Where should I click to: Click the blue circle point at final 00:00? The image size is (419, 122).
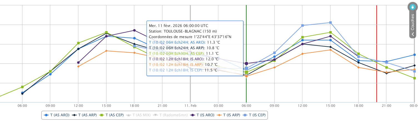point(415,55)
